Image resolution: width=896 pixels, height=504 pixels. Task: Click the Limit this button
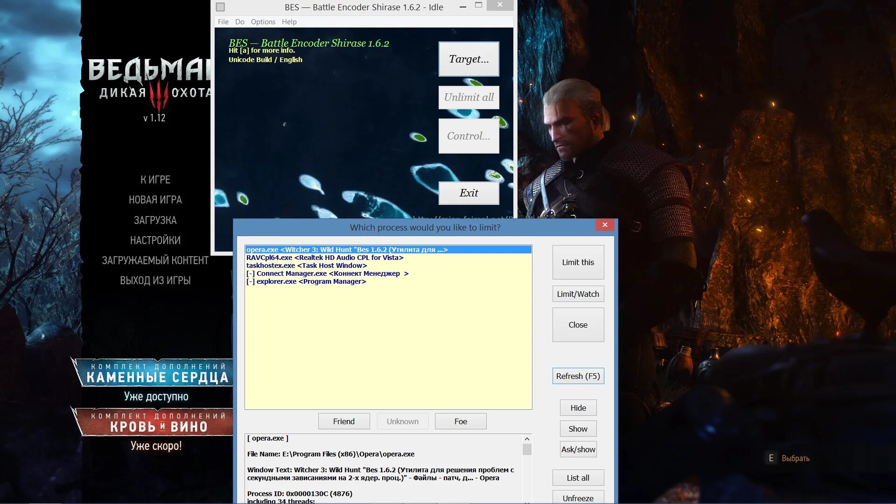tap(578, 262)
